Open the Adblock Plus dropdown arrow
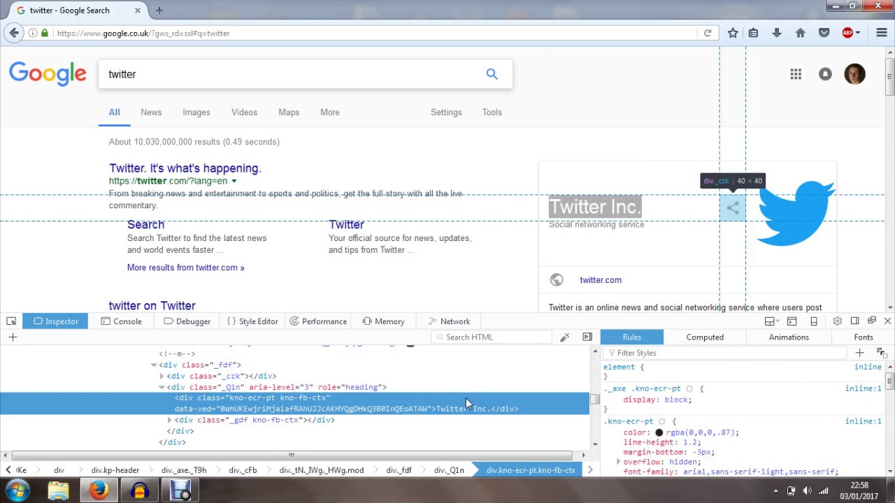 858,33
